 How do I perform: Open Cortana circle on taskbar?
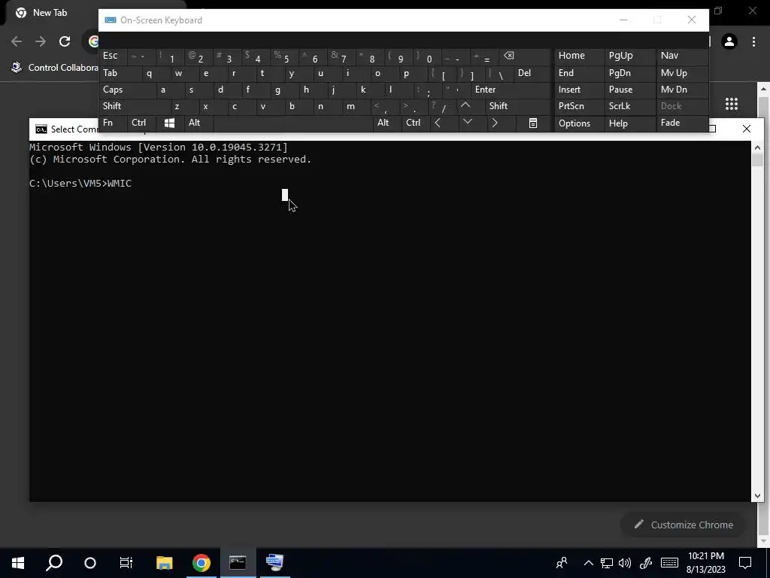[90, 562]
